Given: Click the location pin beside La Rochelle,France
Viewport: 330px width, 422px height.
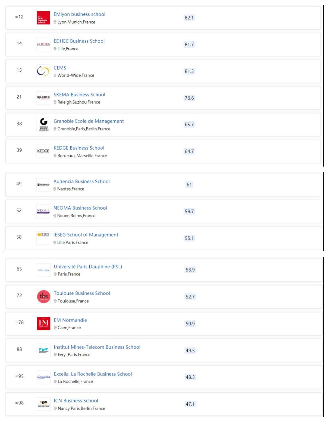Looking at the screenshot, I should (x=55, y=382).
